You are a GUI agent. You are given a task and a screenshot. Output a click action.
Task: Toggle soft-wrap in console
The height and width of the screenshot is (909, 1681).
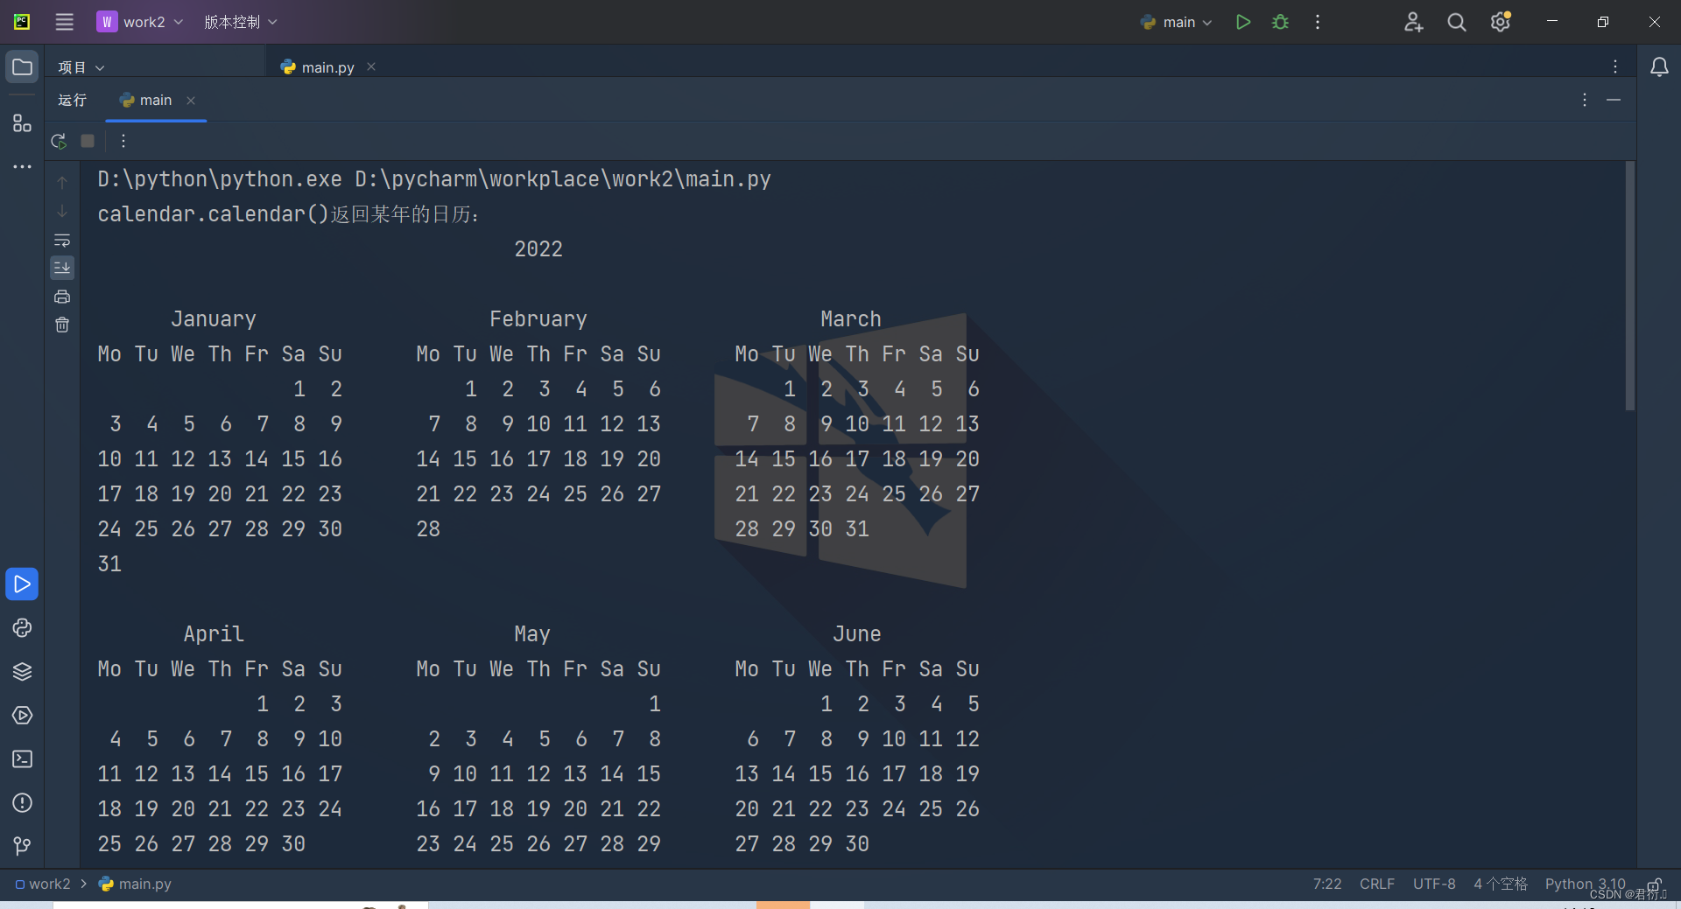[x=62, y=240]
